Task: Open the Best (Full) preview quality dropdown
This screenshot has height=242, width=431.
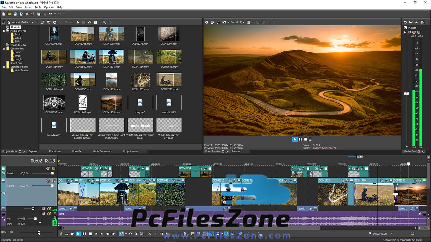Action: pyautogui.click(x=237, y=22)
